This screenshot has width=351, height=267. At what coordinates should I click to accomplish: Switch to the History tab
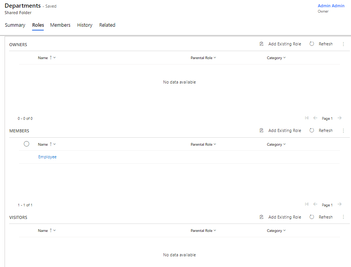click(85, 25)
